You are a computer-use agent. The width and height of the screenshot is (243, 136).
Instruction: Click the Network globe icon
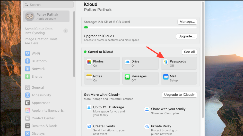pyautogui.click(x=28, y=69)
